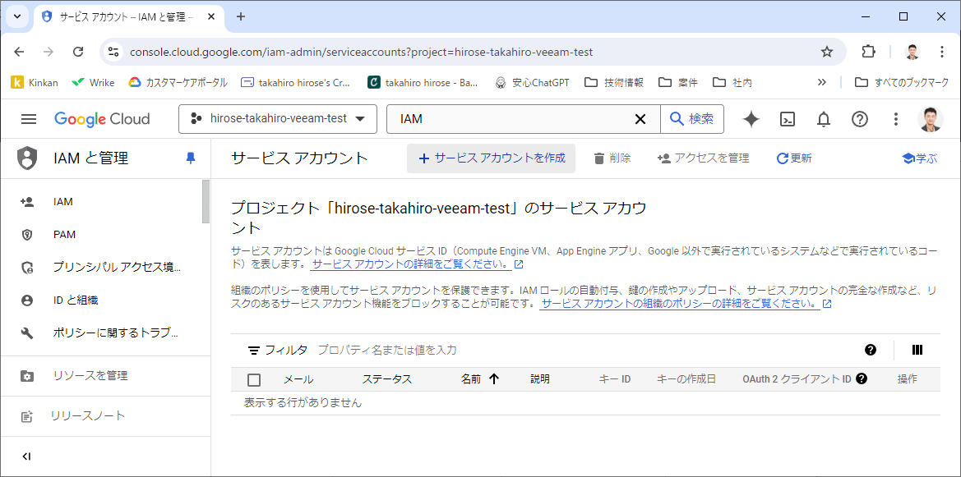Image resolution: width=961 pixels, height=477 pixels.
Task: Open the 学ぶ learn panel
Action: (920, 158)
